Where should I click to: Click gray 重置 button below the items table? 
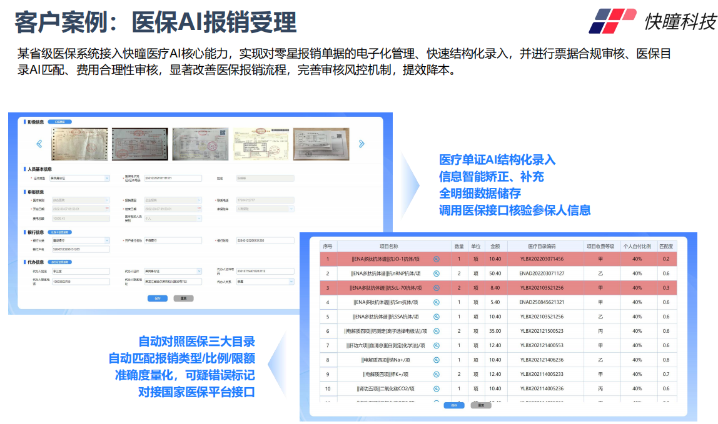tap(481, 405)
